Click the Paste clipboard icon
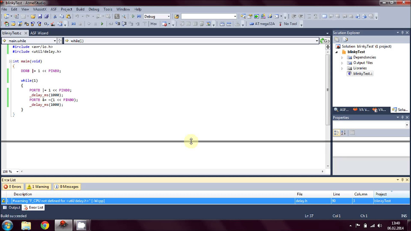 point(68,16)
